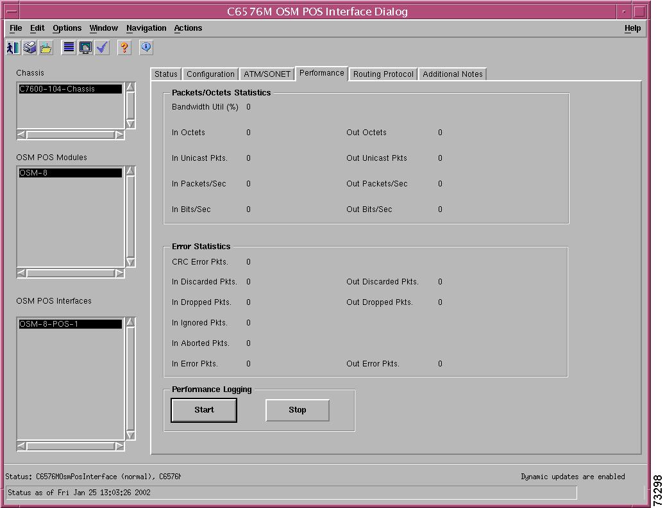Screen dimensions: 665x508
Task: Click the C6576MOsmPosInterface status line
Action: (x=93, y=477)
